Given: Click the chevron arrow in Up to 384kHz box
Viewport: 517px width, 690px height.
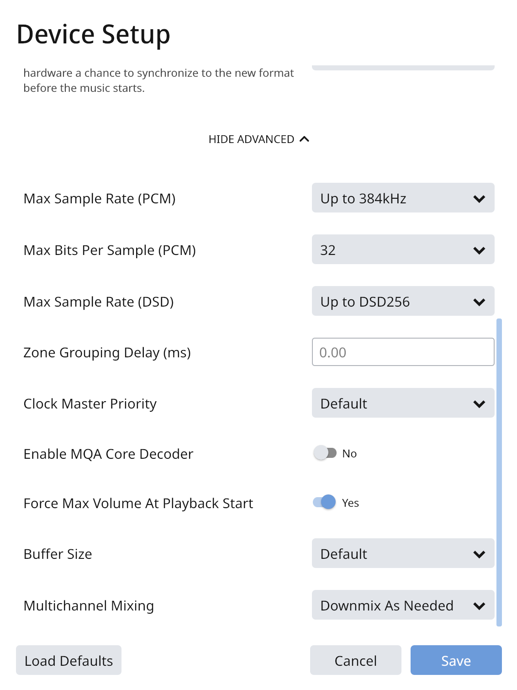Looking at the screenshot, I should click(479, 199).
